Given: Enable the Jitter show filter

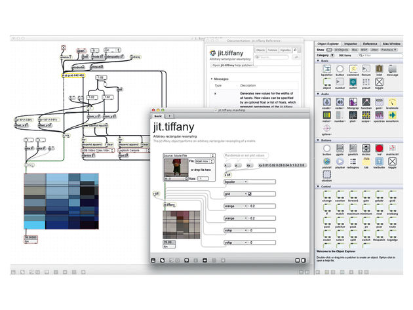Looking at the screenshot, I should [x=374, y=50].
